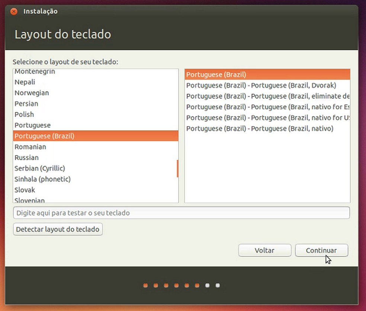
Task: Click Detectar layout do teclado button
Action: 58,229
